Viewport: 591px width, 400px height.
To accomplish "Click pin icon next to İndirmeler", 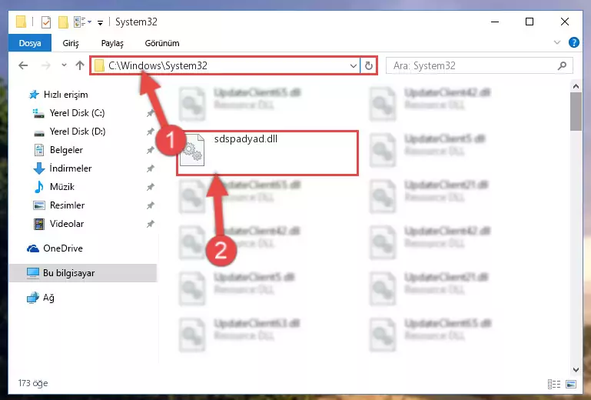I will [x=150, y=168].
